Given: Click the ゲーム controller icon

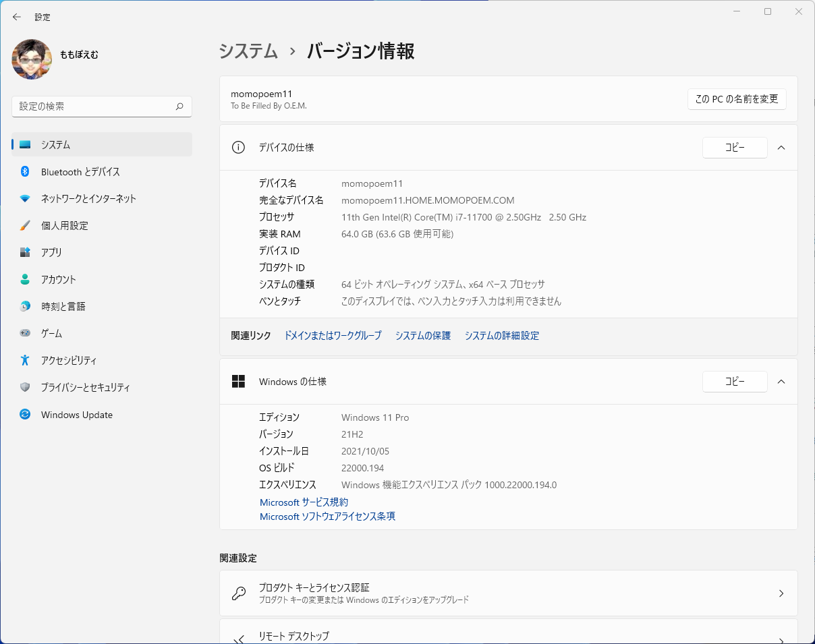Looking at the screenshot, I should [25, 333].
